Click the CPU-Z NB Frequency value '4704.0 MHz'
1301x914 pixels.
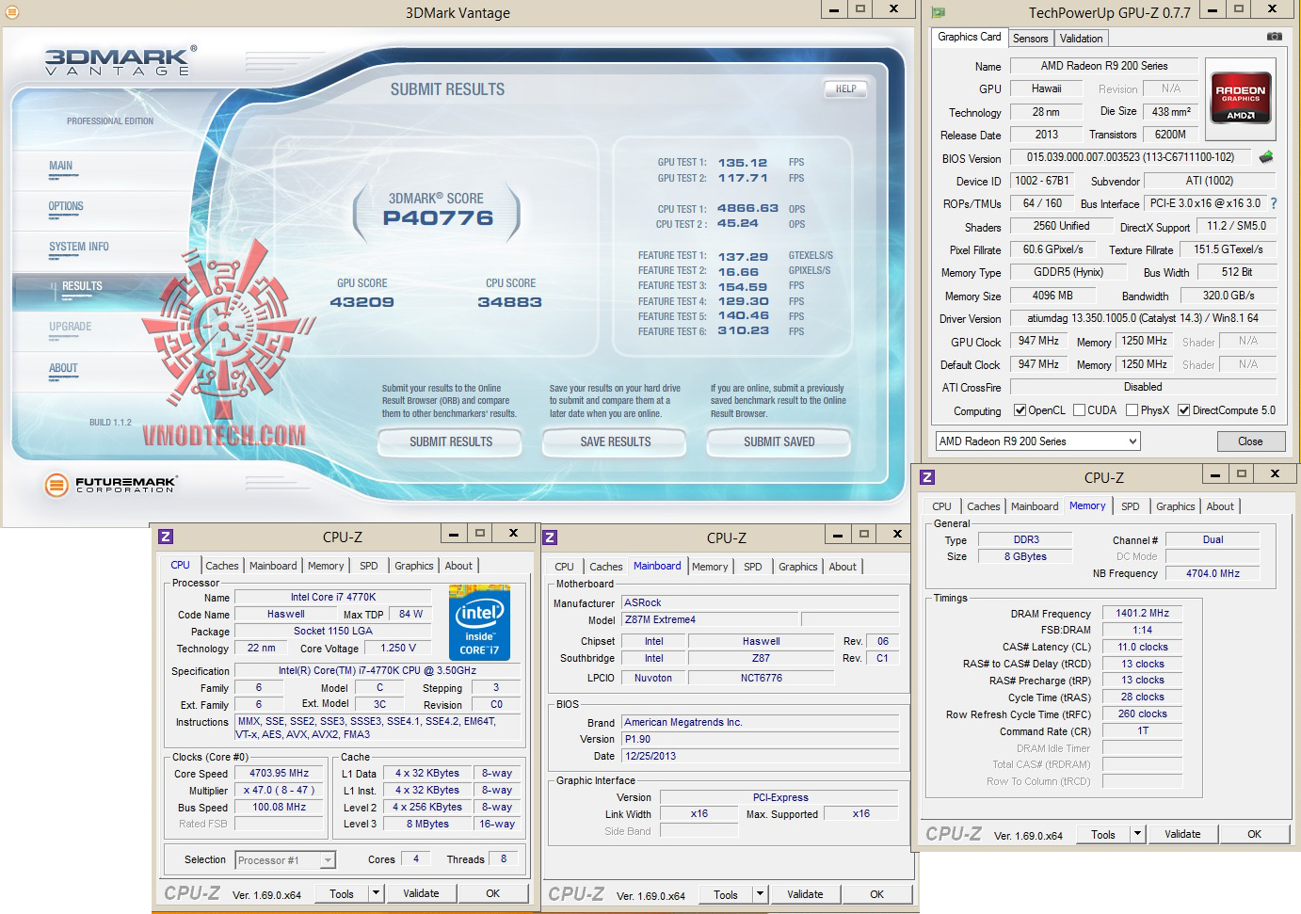[1213, 573]
